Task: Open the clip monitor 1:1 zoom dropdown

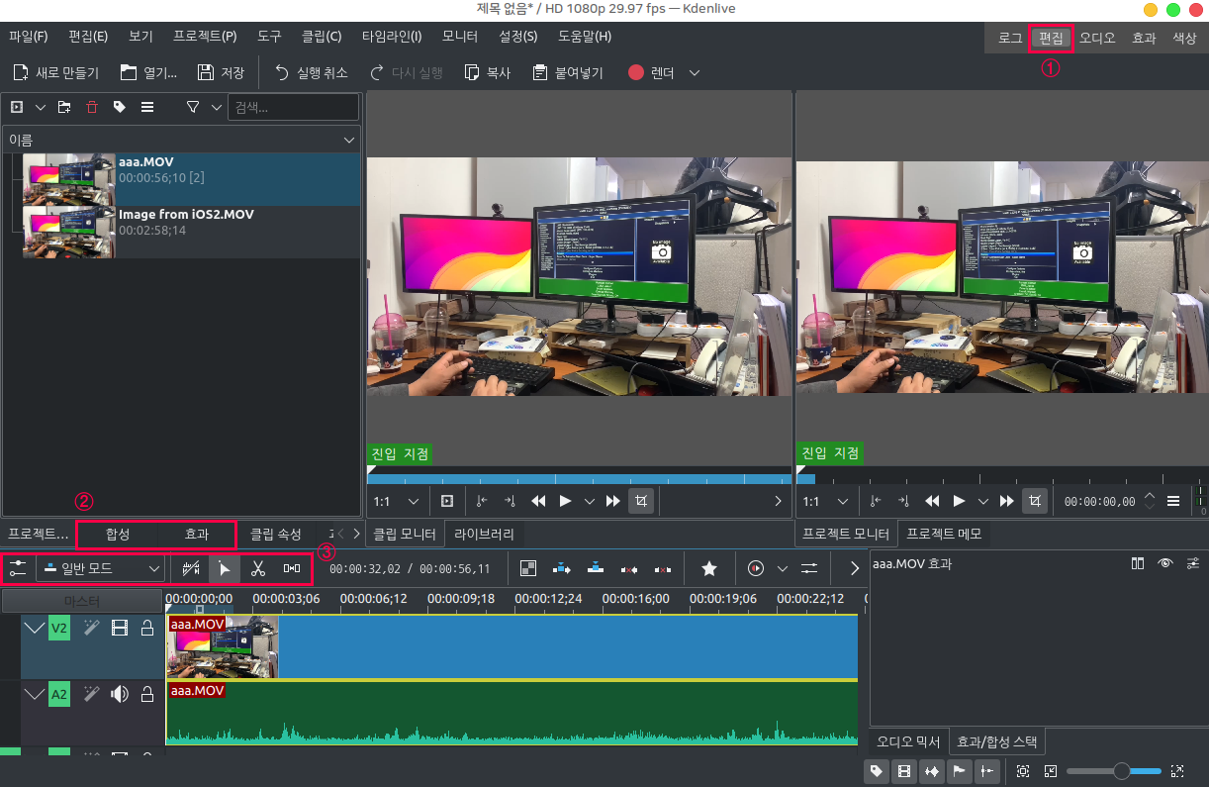Action: click(x=400, y=501)
